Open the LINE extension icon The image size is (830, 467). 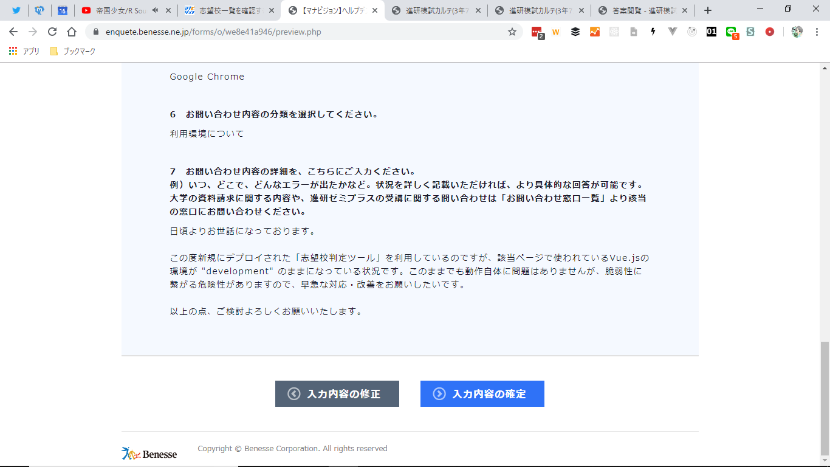pyautogui.click(x=732, y=32)
